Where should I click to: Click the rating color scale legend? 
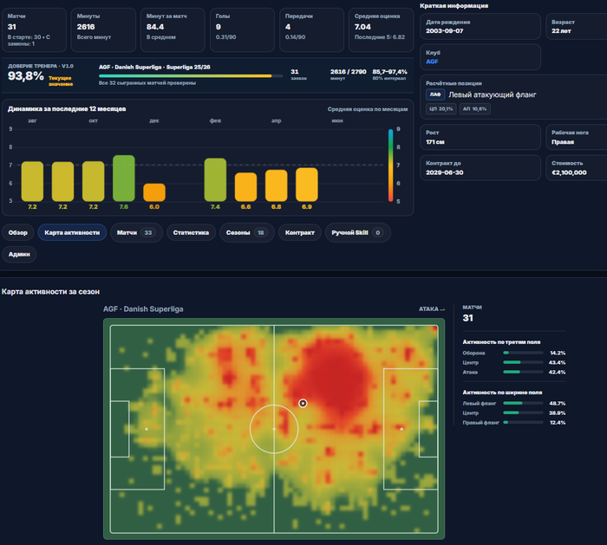coord(390,165)
